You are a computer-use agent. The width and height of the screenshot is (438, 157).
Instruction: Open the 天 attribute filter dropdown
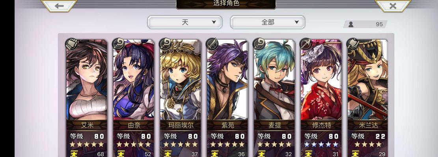coord(185,22)
